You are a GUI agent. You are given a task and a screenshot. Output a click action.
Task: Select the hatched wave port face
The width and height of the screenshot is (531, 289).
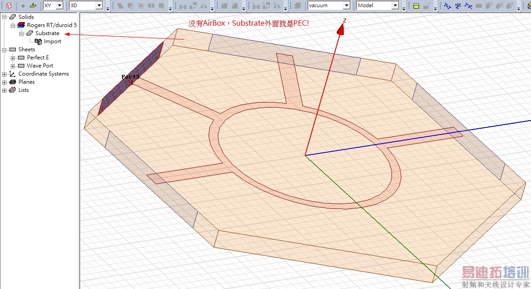click(x=130, y=78)
